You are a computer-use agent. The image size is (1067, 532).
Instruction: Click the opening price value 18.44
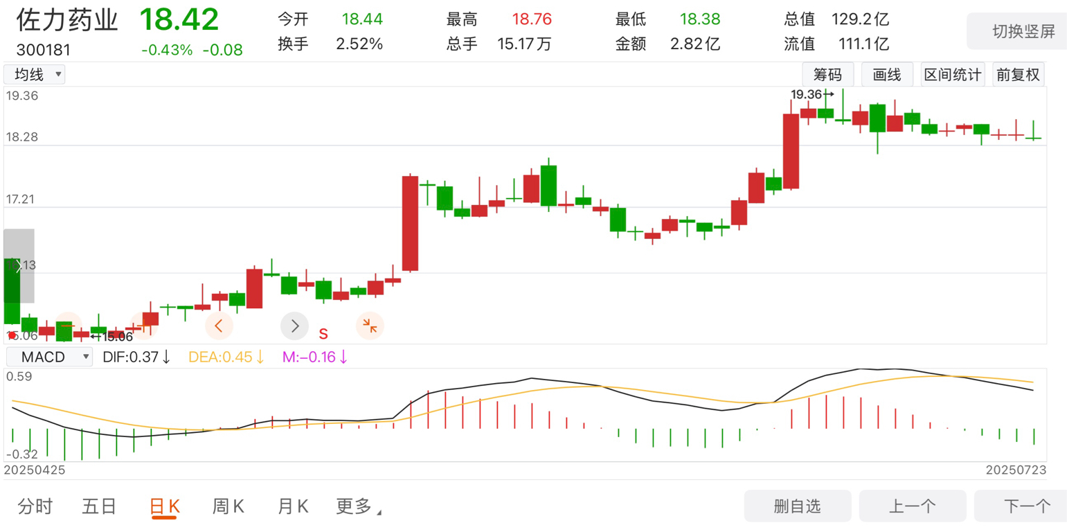[362, 19]
